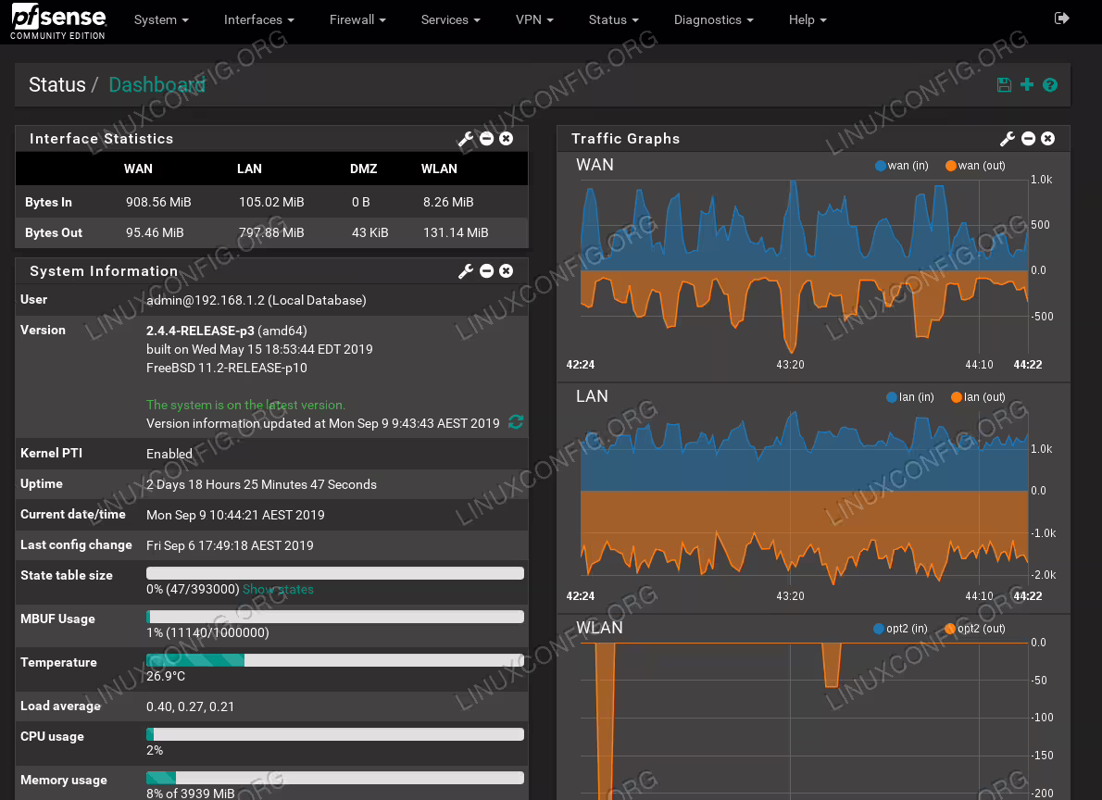Open the VPN menu
Screen dimensions: 1102x800
534,19
